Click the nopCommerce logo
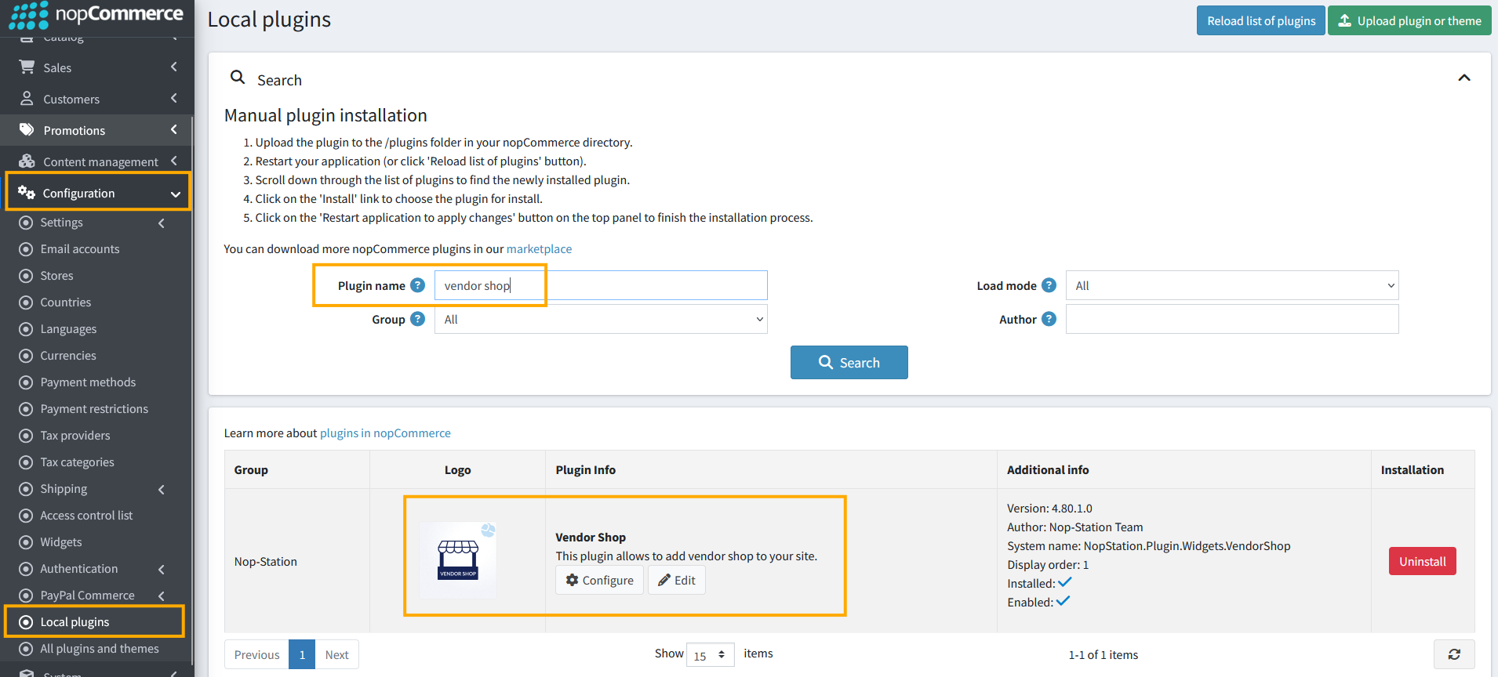Screen dimensions: 1498x677 (96, 14)
